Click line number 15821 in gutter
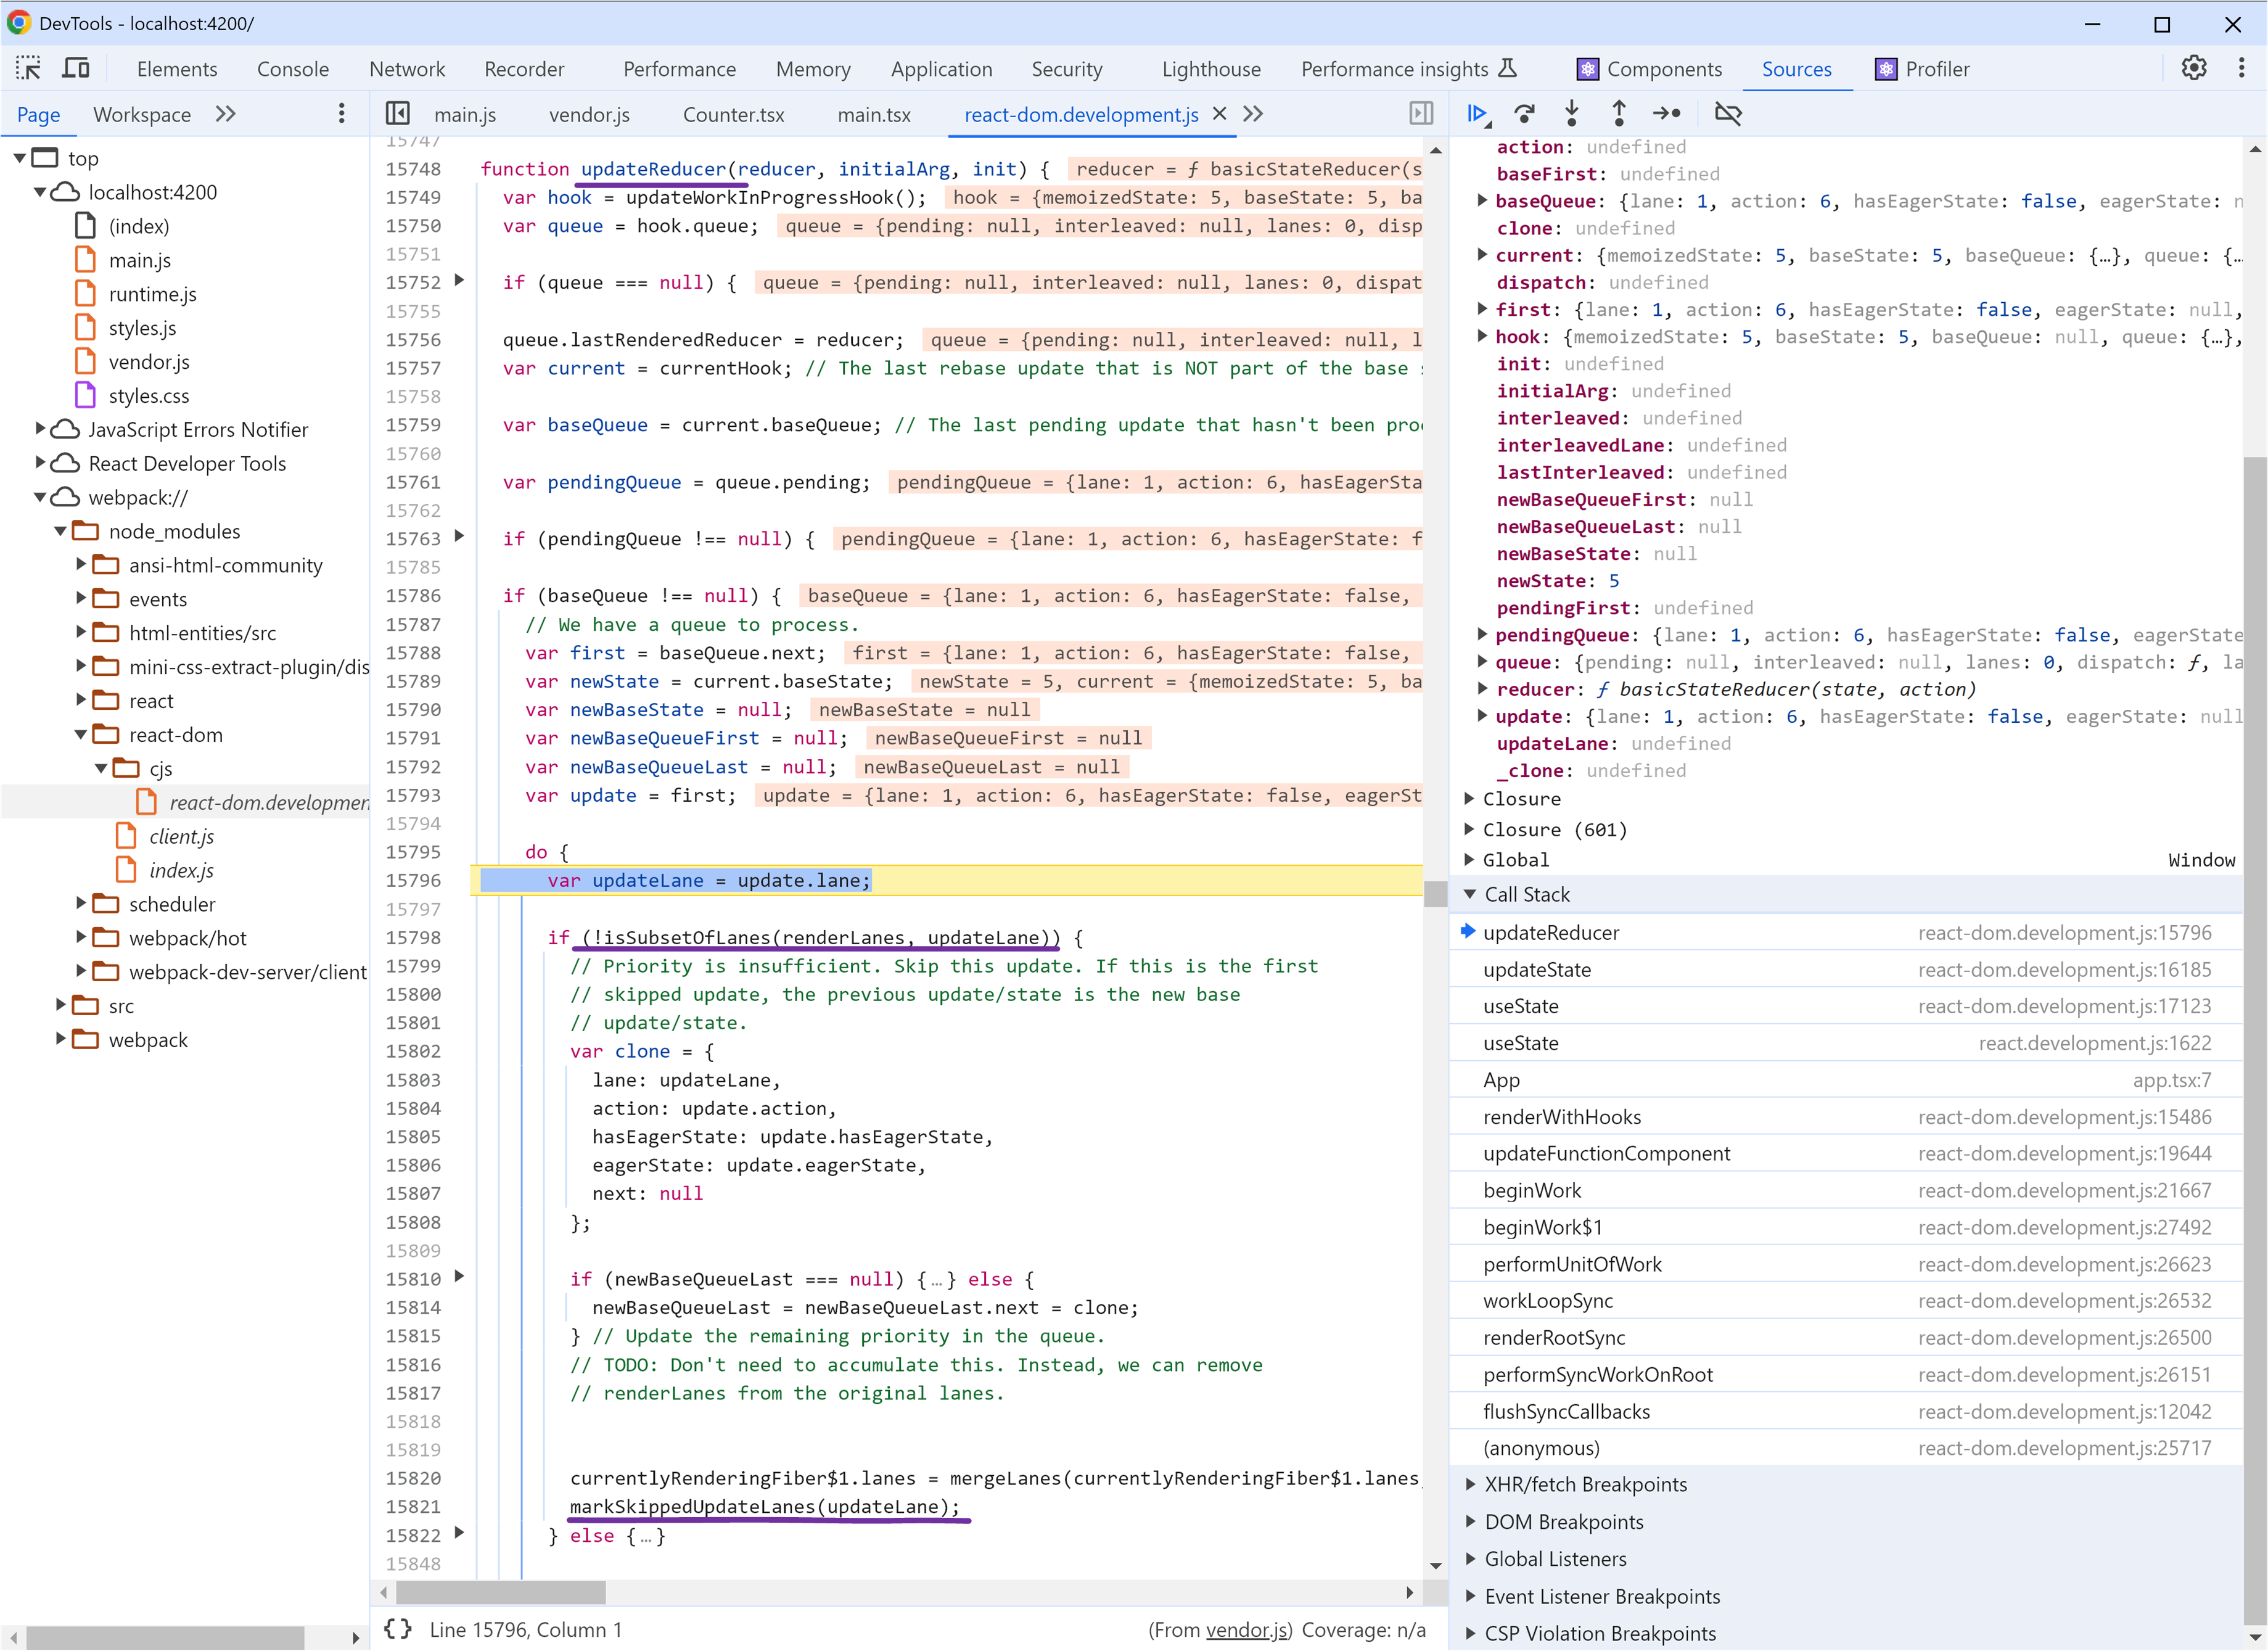The height and width of the screenshot is (1651, 2268). point(413,1506)
